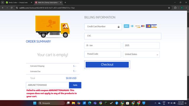Click the Visa card logo
The image size is (189, 106).
(154, 26)
